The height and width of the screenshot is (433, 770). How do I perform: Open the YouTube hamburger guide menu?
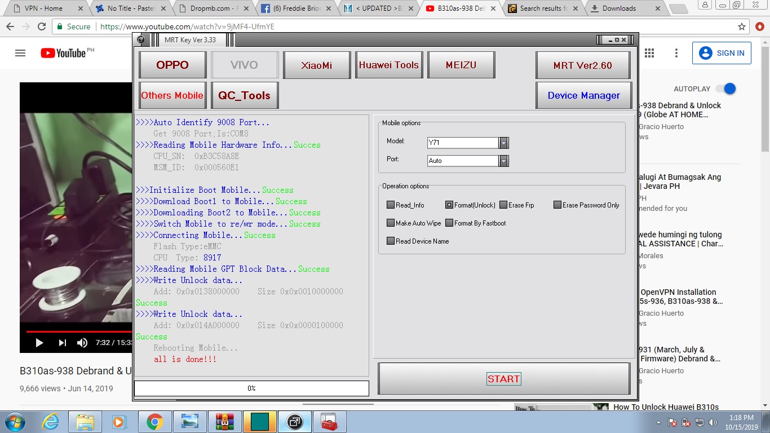tap(20, 53)
